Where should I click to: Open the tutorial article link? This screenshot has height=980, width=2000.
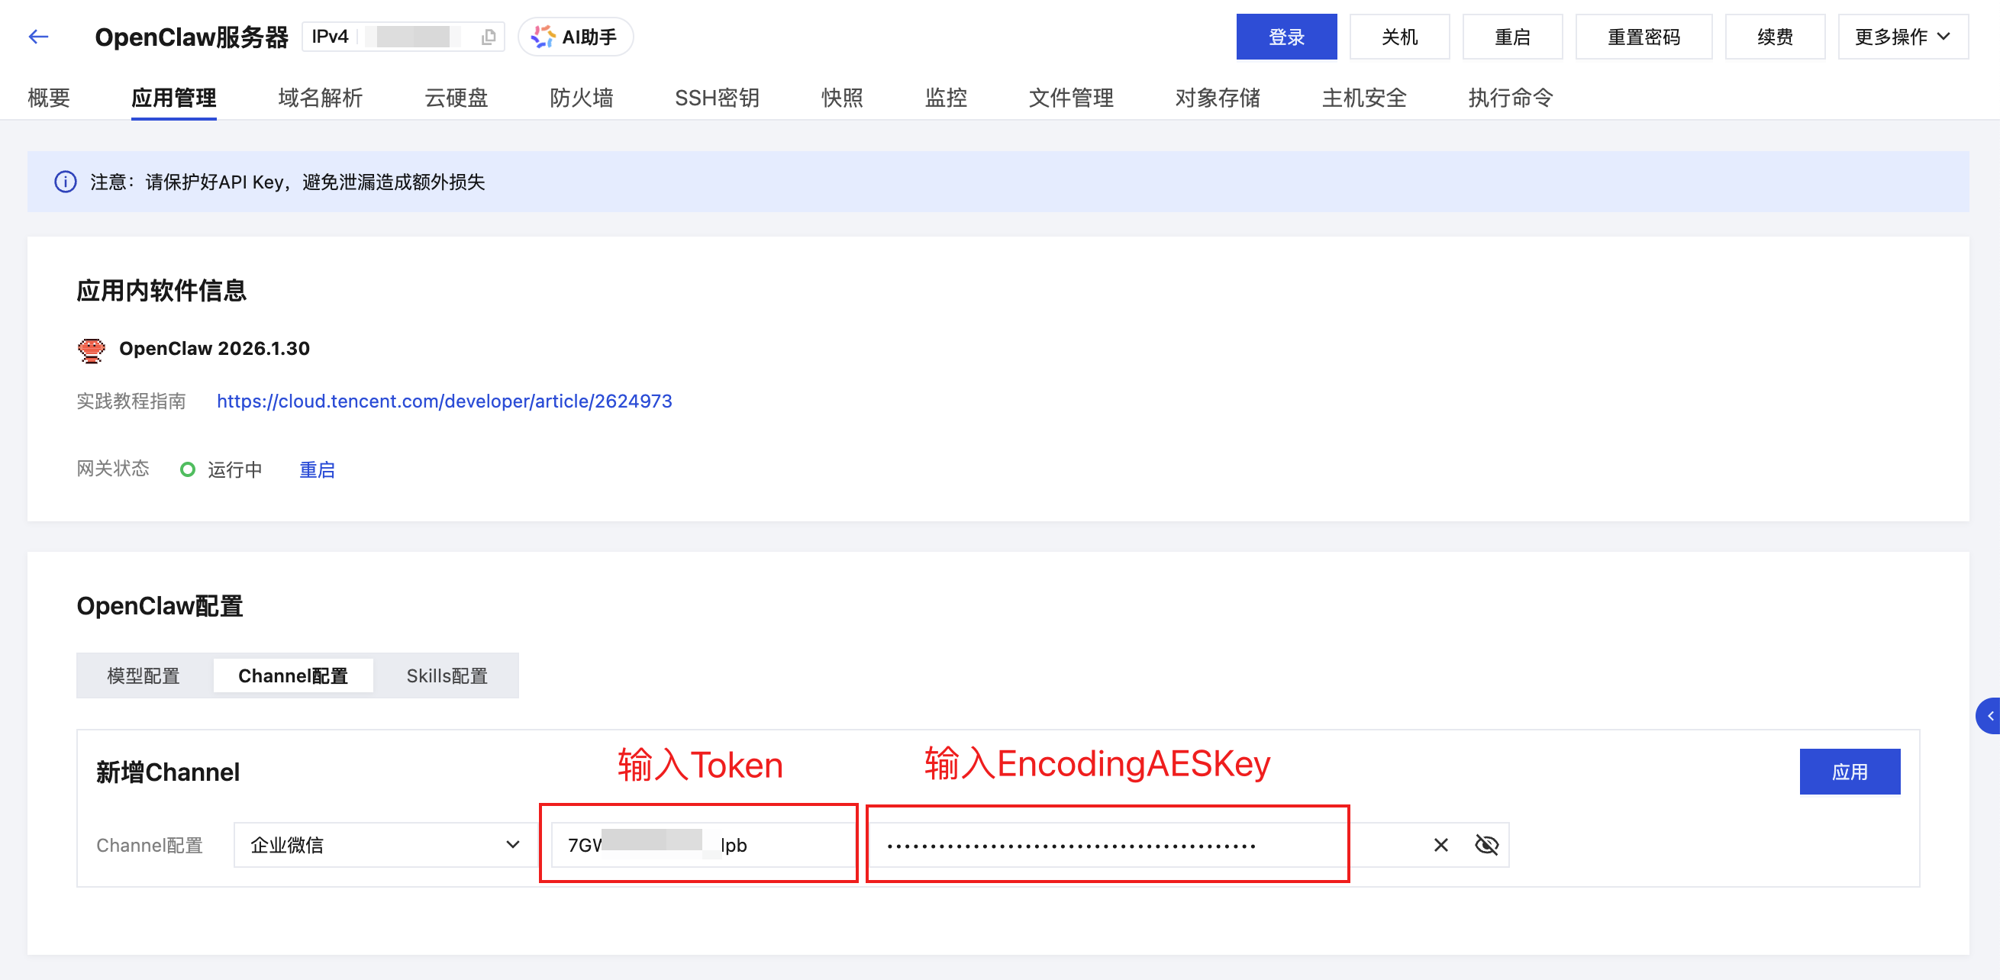click(444, 401)
